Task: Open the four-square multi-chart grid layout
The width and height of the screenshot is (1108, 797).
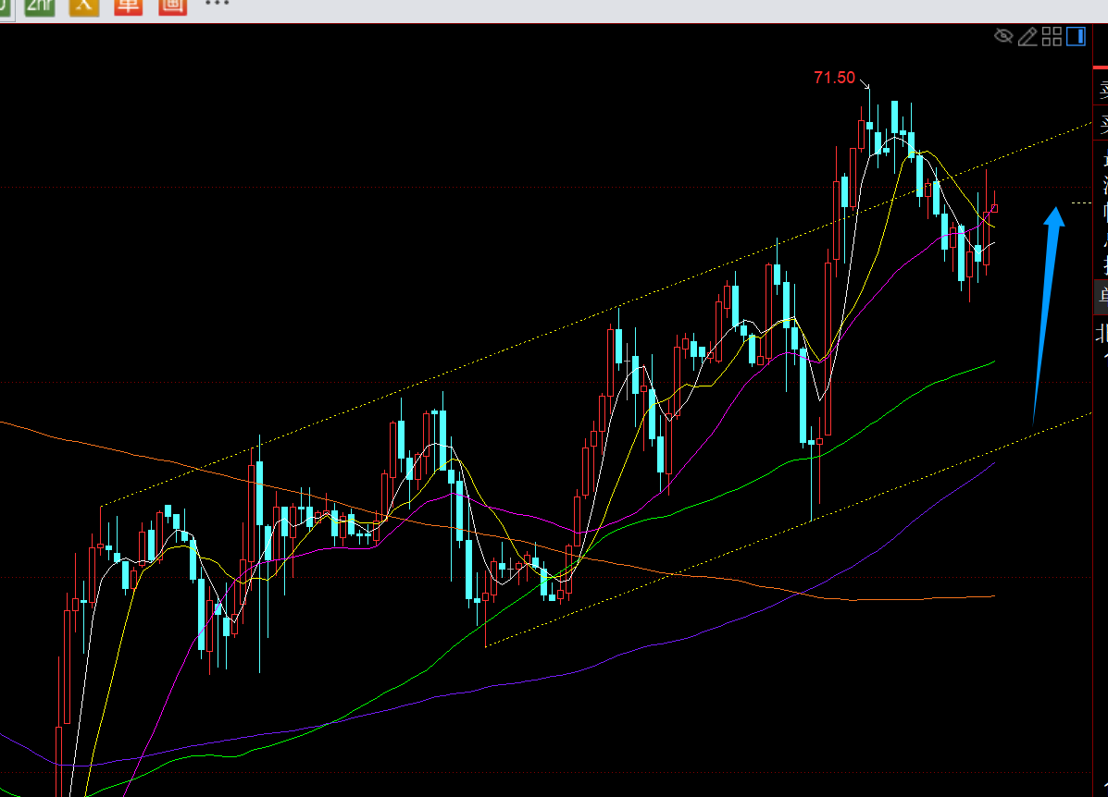Action: coord(1052,37)
